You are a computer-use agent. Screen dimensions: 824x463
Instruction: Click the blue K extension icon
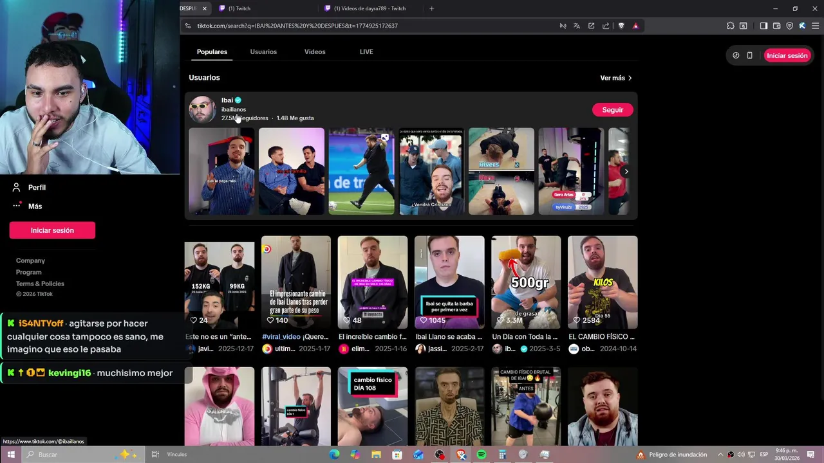(x=802, y=26)
